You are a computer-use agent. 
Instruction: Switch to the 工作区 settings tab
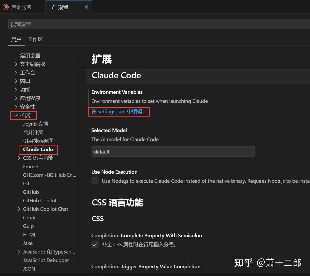[x=35, y=39]
